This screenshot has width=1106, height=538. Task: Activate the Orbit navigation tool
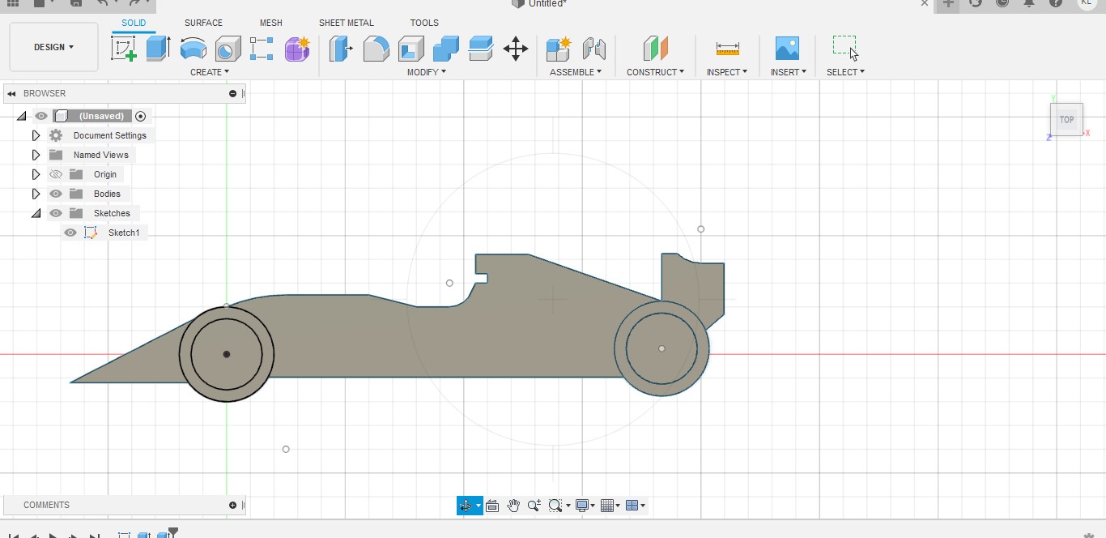[x=466, y=506]
